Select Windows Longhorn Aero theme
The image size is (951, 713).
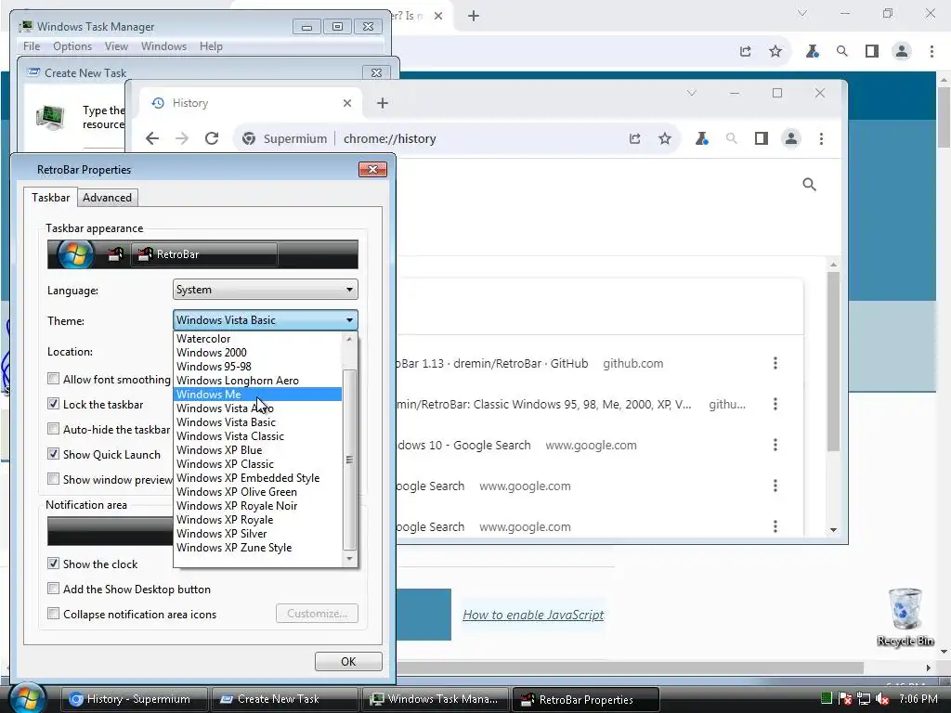pos(258,380)
